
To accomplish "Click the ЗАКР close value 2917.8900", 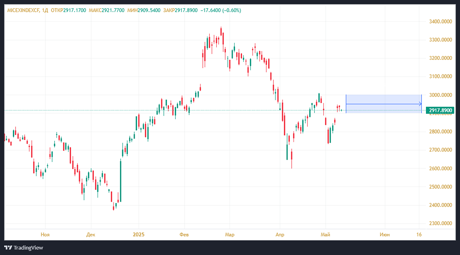I will 187,10.
